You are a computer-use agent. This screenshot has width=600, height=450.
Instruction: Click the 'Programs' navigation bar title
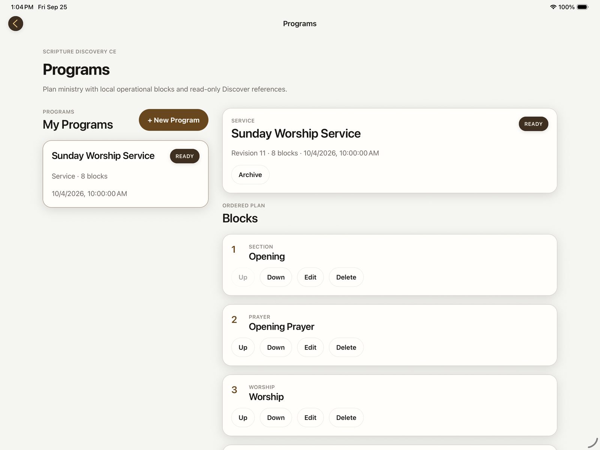pos(300,24)
